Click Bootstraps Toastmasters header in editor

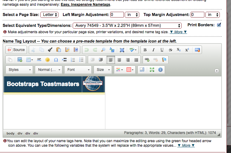[x=43, y=84]
